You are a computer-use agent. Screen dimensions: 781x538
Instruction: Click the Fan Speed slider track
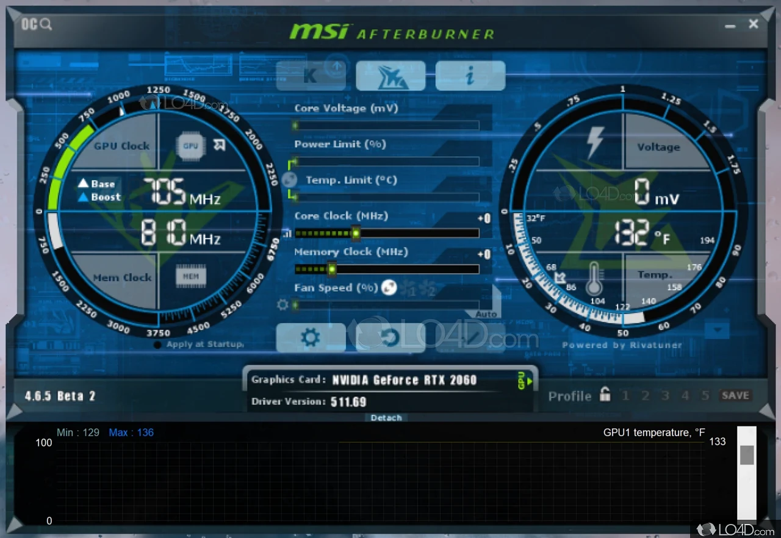coord(386,304)
